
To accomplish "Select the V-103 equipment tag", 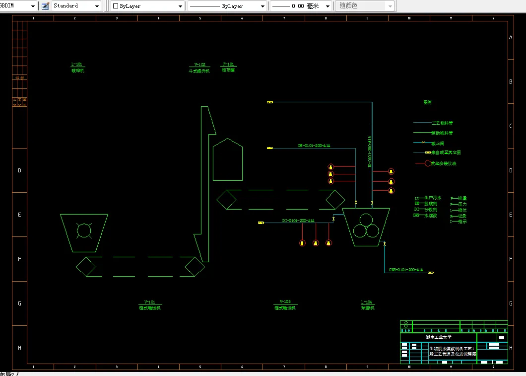I will tap(285, 301).
